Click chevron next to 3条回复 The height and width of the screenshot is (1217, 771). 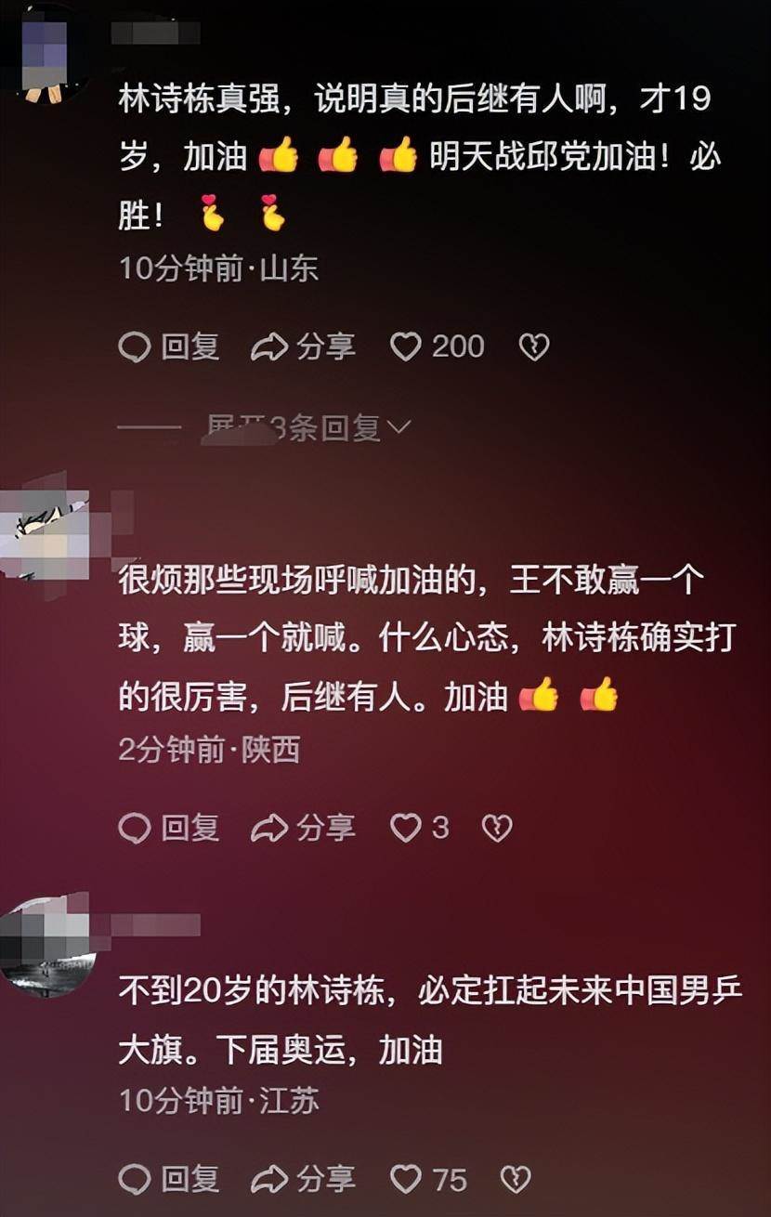[399, 428]
